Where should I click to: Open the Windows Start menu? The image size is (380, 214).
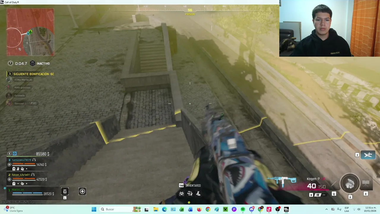(94, 209)
